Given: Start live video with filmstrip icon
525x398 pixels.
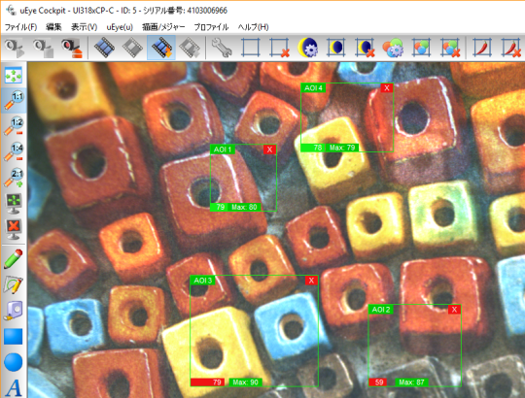Looking at the screenshot, I should point(104,48).
